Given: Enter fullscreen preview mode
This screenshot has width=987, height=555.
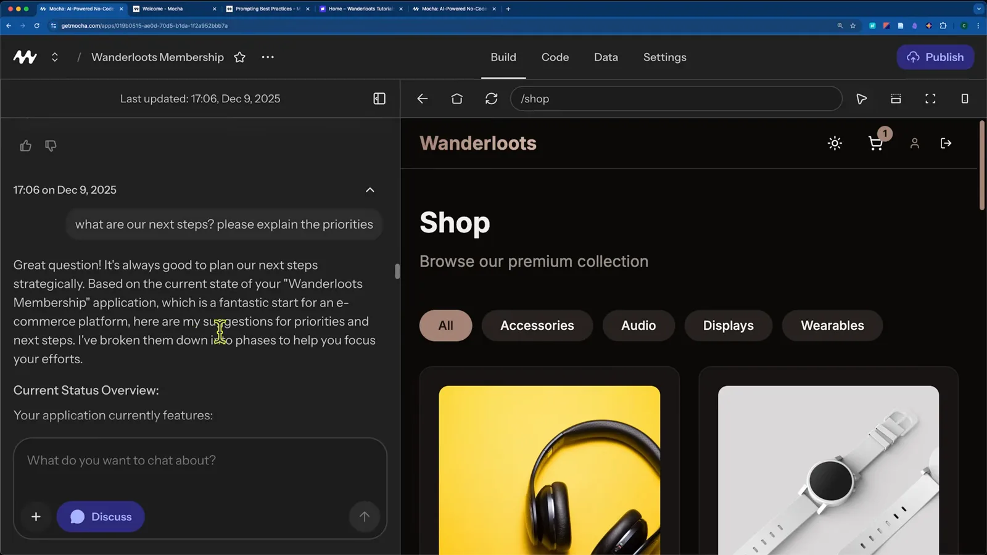Looking at the screenshot, I should (x=930, y=99).
